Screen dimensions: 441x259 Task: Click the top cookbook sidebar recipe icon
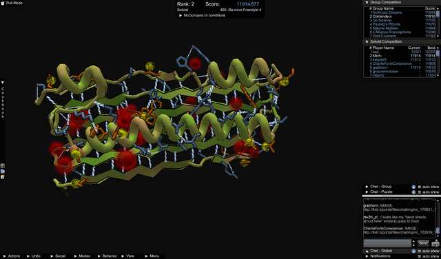click(x=3, y=166)
